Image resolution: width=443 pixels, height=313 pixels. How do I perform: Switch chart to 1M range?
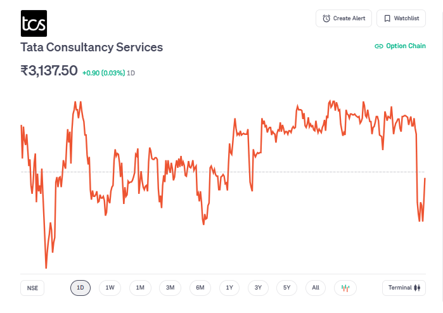[x=140, y=288]
